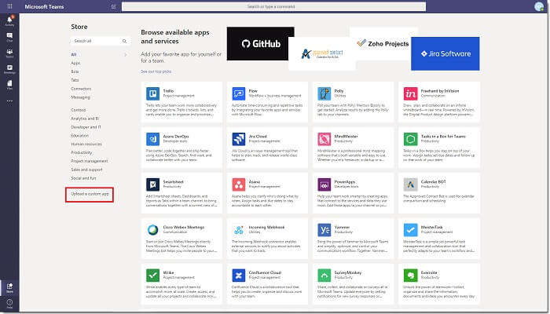Viewport: 550px width, 314px height.
Task: Open the Activity feed in the rail
Action: (x=9, y=21)
